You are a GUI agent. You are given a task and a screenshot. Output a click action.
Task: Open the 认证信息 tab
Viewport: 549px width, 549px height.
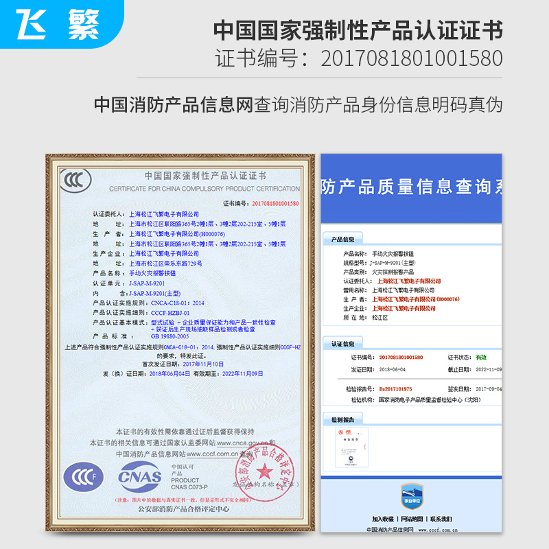pyautogui.click(x=342, y=344)
